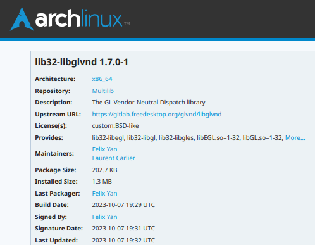Select the build date 2023-10-07 19:29 UTC
The height and width of the screenshot is (245, 315).
pos(123,205)
